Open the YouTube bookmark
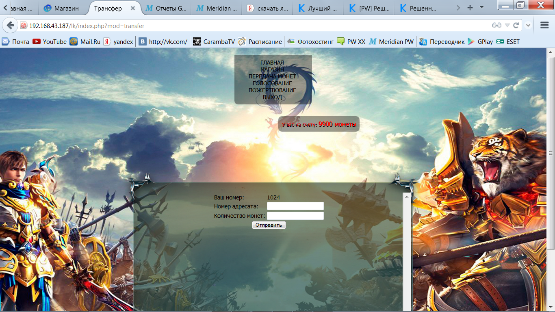The height and width of the screenshot is (312, 555). 50,41
